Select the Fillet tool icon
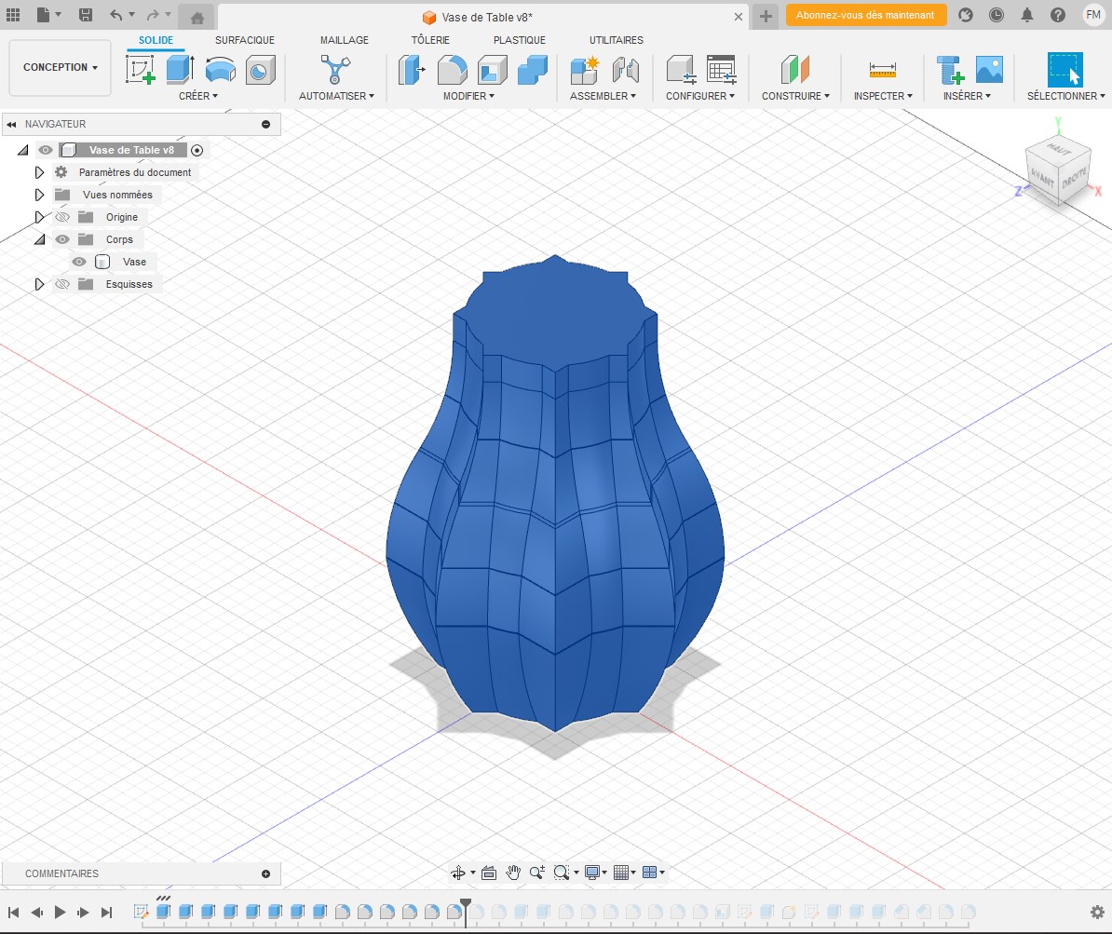This screenshot has width=1112, height=934. tap(453, 70)
